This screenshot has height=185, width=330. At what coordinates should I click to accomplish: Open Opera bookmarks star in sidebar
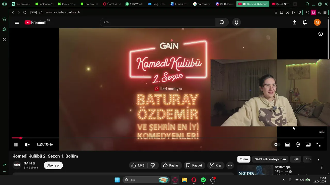pyautogui.click(x=4, y=19)
